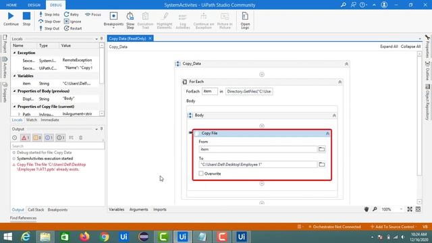The height and width of the screenshot is (243, 432).
Task: Select the pan hand tool
Action: coord(367,209)
